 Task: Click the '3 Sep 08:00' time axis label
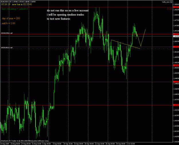tap(47, 144)
